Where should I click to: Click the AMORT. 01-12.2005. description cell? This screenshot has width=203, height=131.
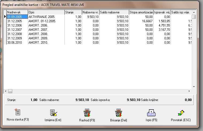tap(46, 21)
